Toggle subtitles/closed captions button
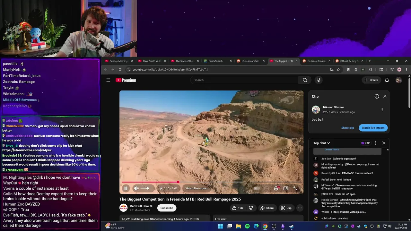Screen dimensions: 411x231 coord(266,188)
